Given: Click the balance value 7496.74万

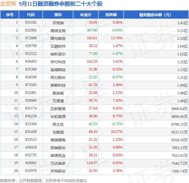Looking at the screenshot, I should (180, 171).
